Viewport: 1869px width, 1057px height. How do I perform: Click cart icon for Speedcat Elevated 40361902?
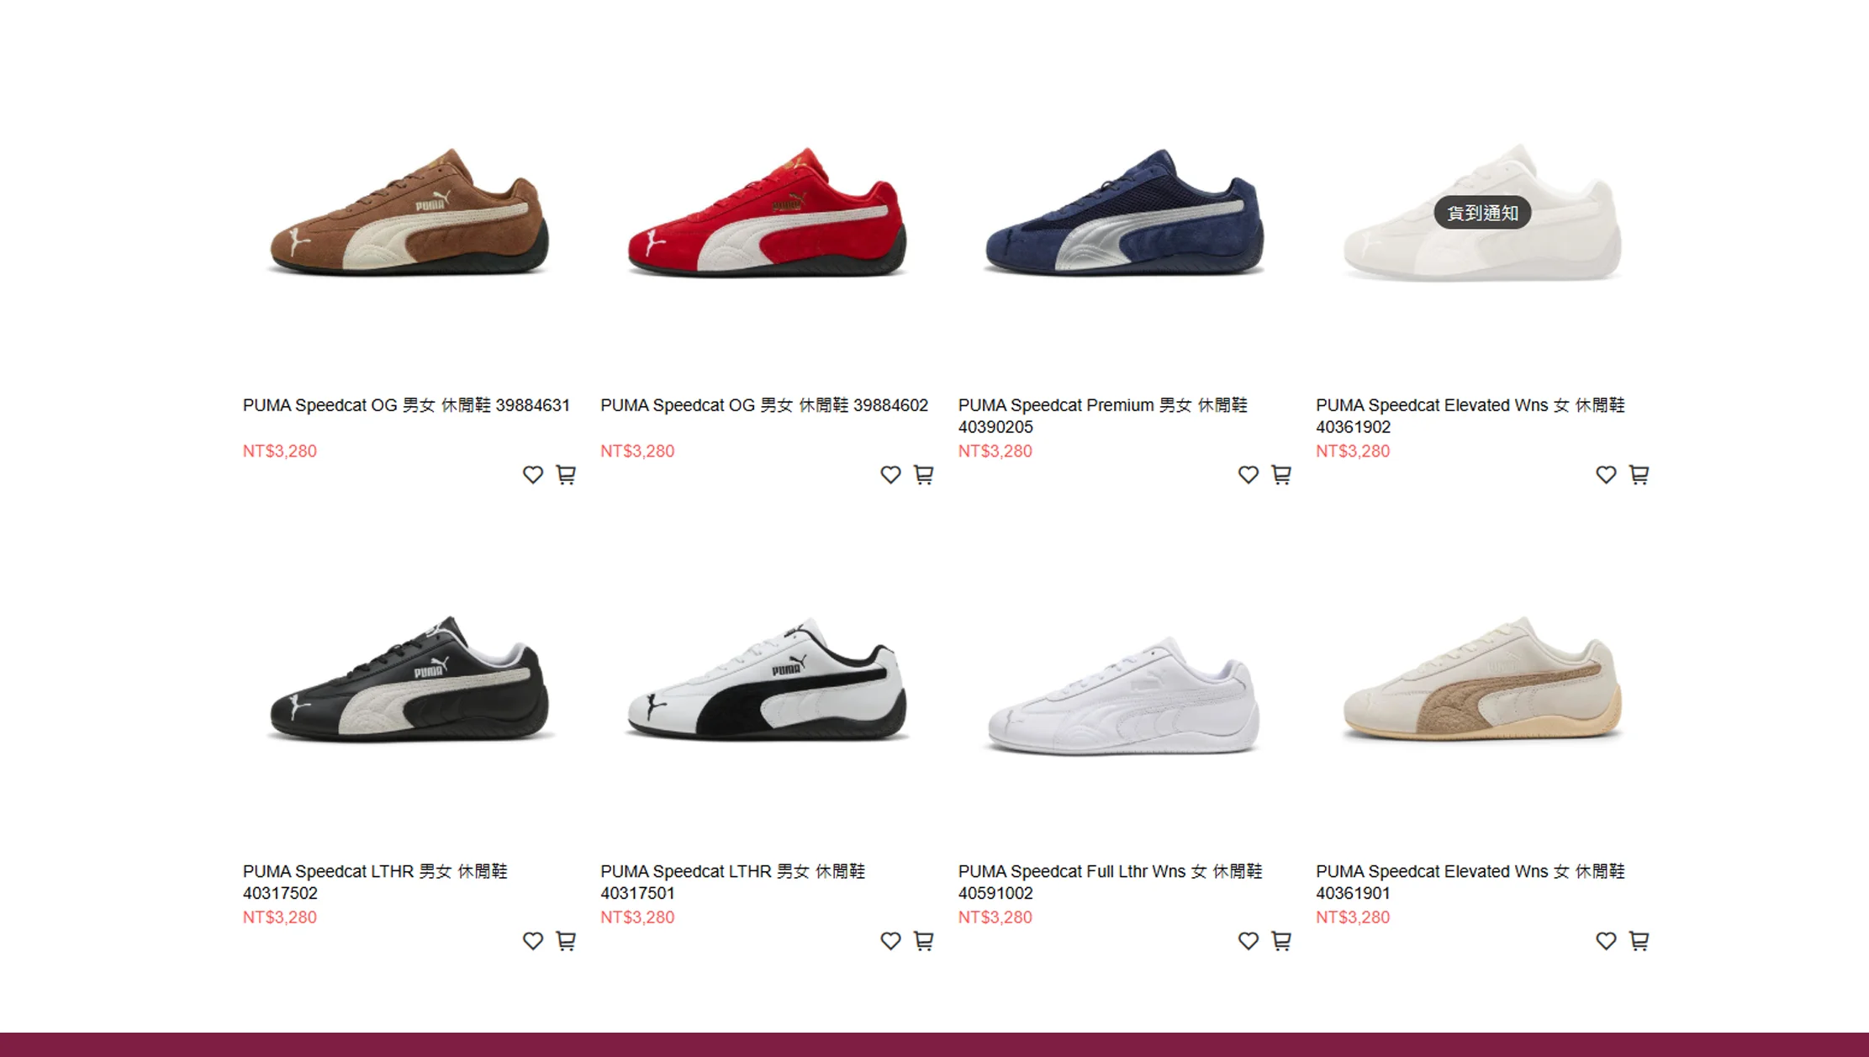pyautogui.click(x=1639, y=475)
